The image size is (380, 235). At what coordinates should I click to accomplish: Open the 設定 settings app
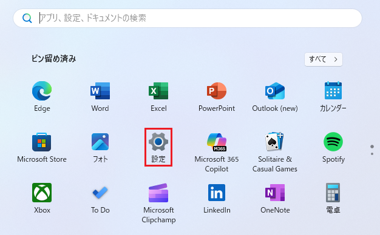pyautogui.click(x=158, y=147)
